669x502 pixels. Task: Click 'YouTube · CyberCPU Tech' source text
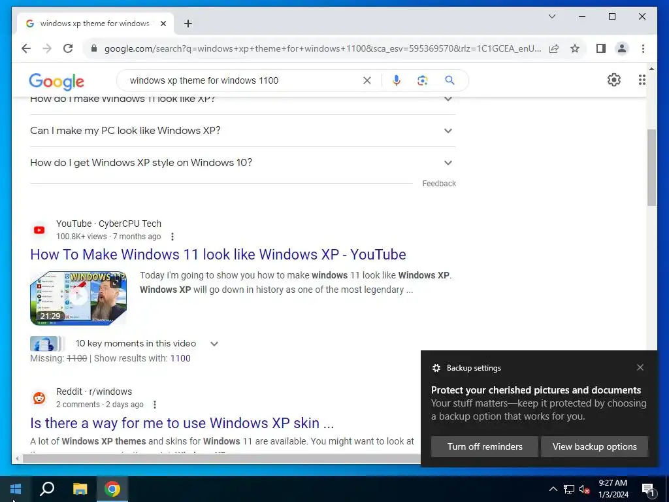(109, 224)
